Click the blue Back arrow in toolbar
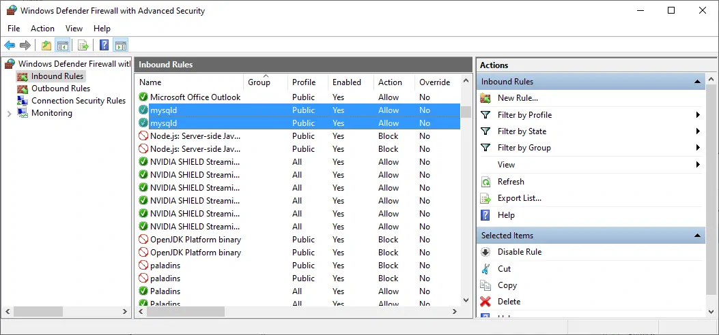 click(x=10, y=46)
